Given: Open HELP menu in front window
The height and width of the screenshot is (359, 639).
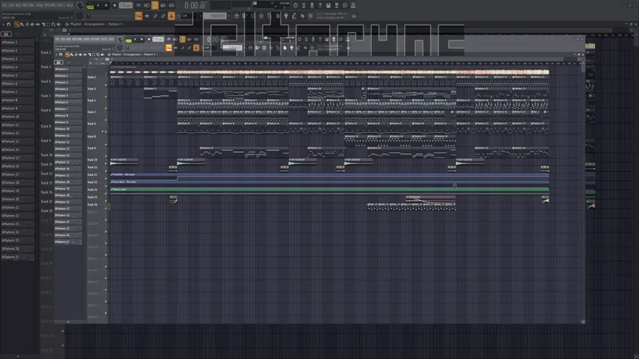Looking at the screenshot, I should tap(111, 39).
